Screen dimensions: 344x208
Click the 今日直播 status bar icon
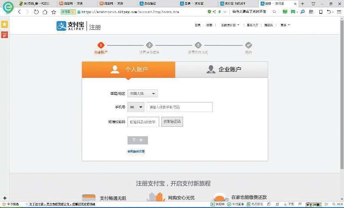point(236,204)
